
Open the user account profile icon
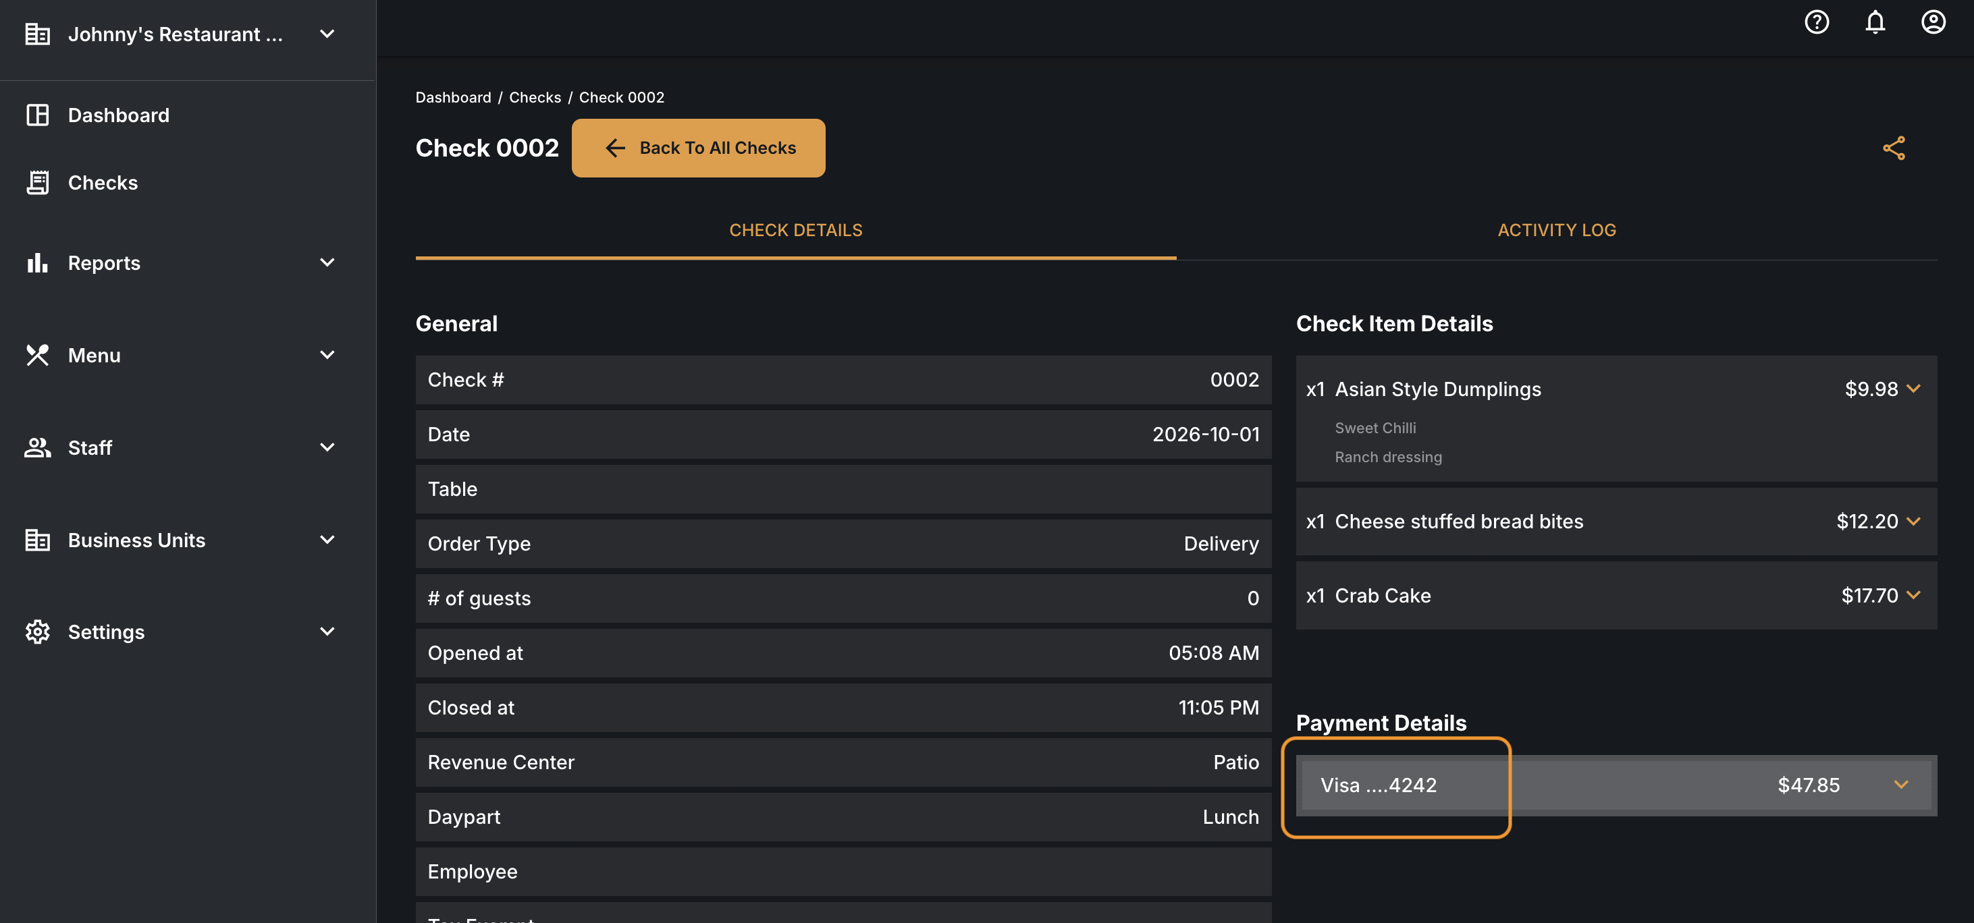[1933, 22]
